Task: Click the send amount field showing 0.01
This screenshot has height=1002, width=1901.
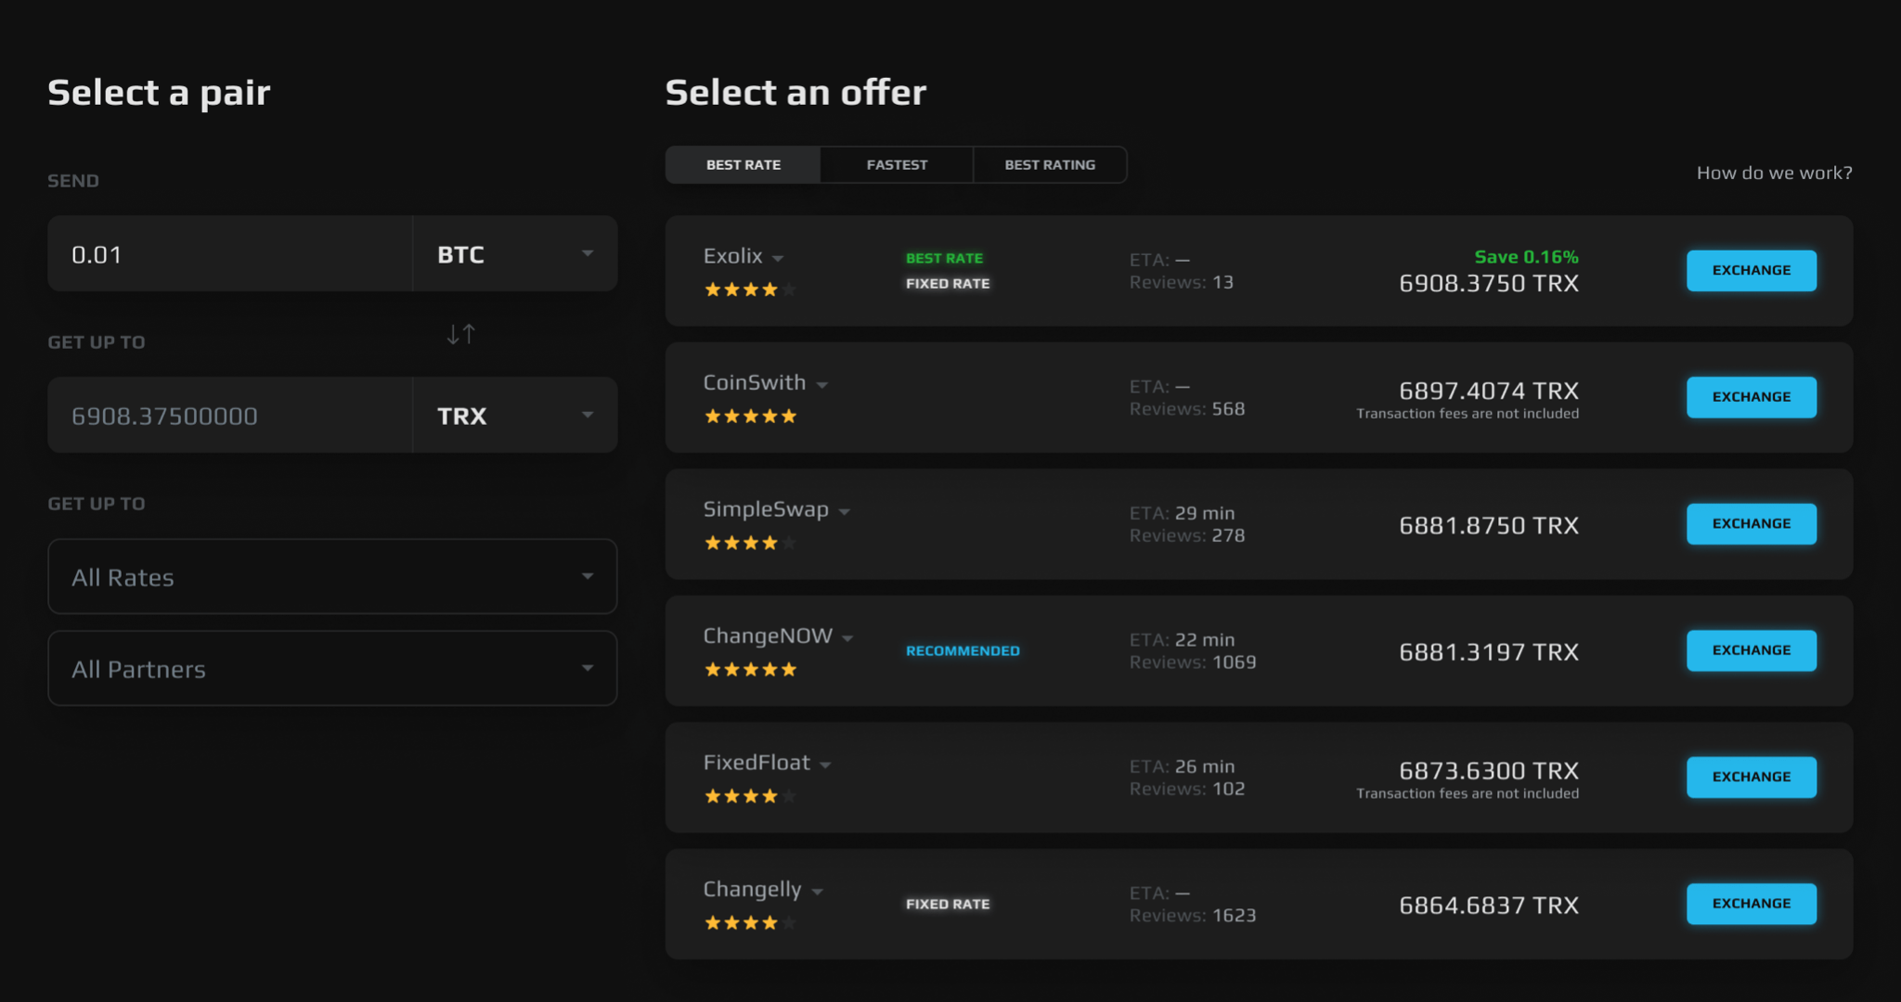Action: (x=230, y=254)
